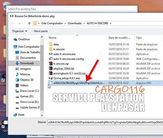Click the sidebar vertical scrollbar thumb
The width and height of the screenshot is (163, 138).
(42, 78)
